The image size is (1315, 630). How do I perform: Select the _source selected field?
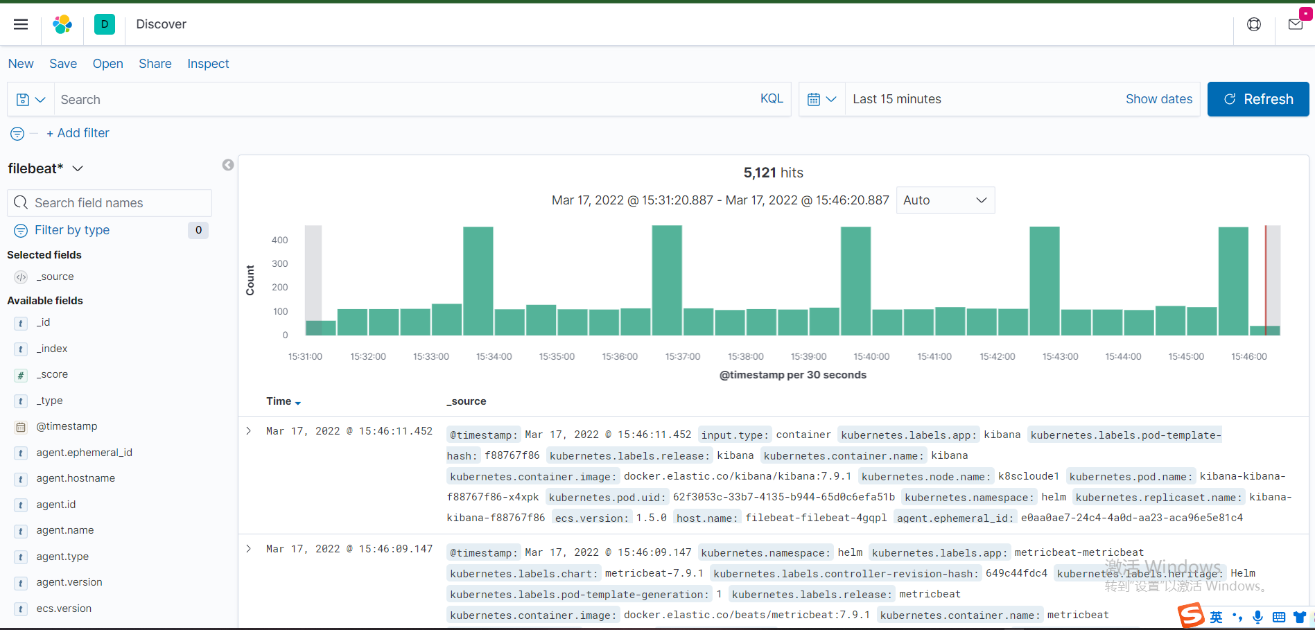tap(55, 277)
